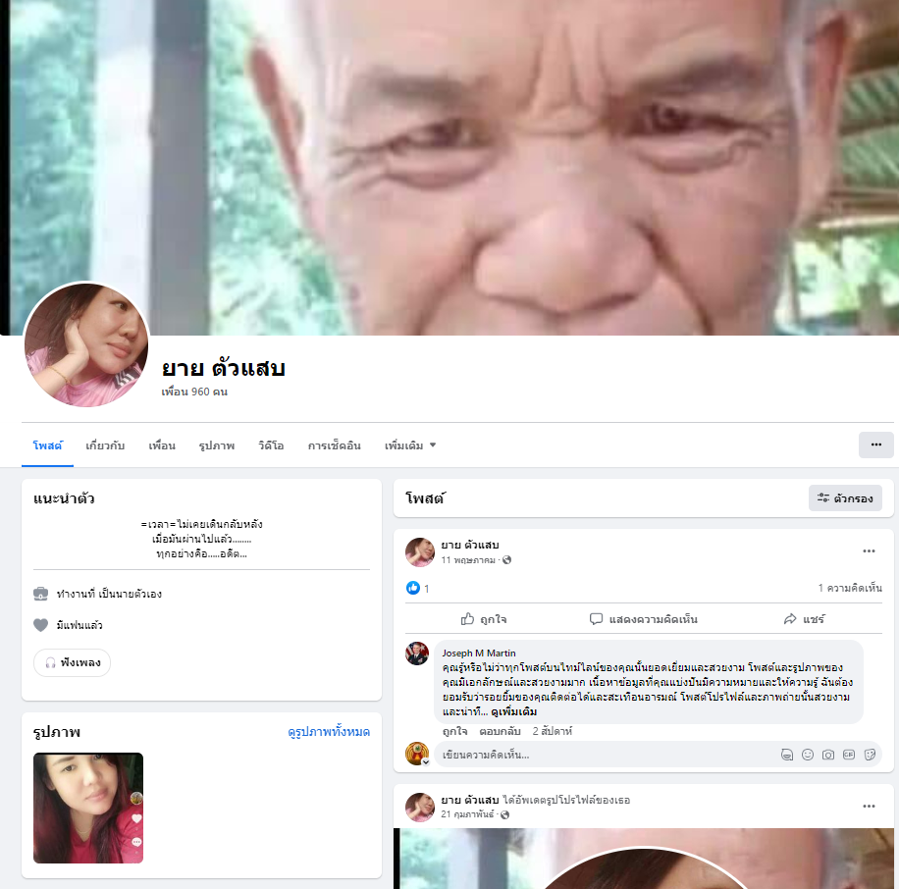The height and width of the screenshot is (889, 899).
Task: Like Joseph M Martin's comment
Action: coord(454,731)
